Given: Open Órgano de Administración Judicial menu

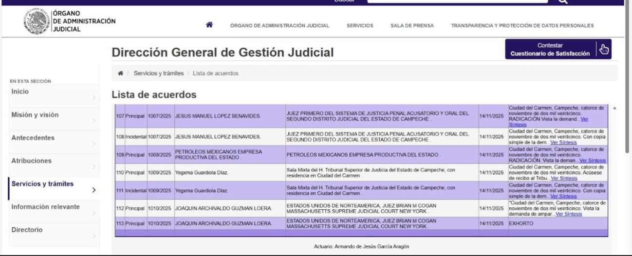Looking at the screenshot, I should [279, 26].
